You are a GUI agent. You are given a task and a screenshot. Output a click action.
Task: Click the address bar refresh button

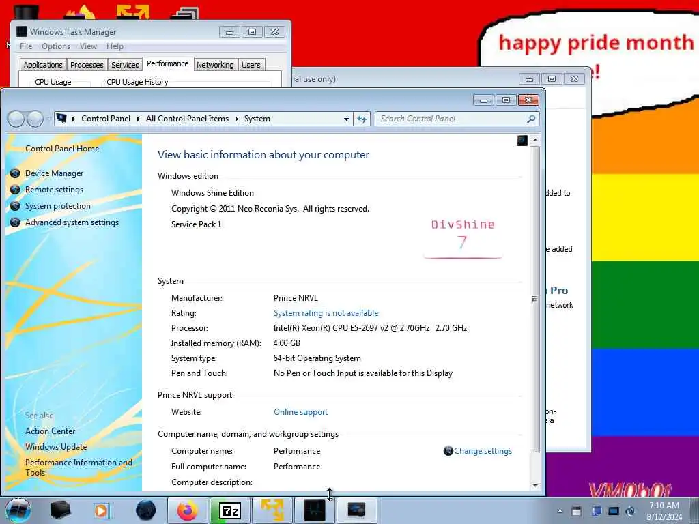362,119
